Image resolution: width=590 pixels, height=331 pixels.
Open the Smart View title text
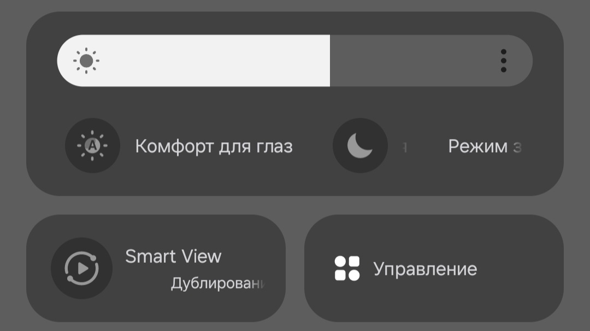pos(174,257)
